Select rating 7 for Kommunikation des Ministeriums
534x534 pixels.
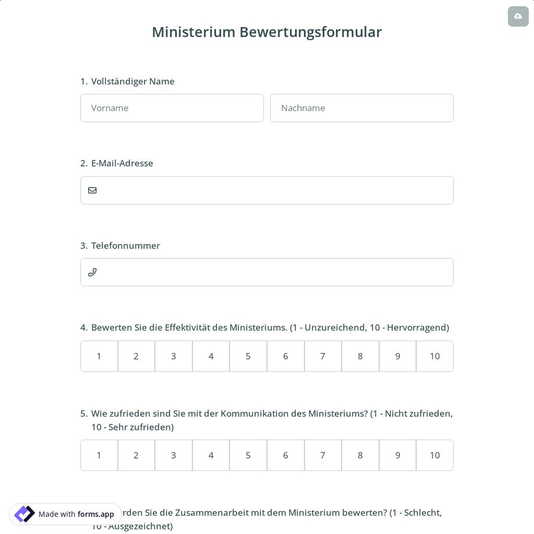[323, 455]
